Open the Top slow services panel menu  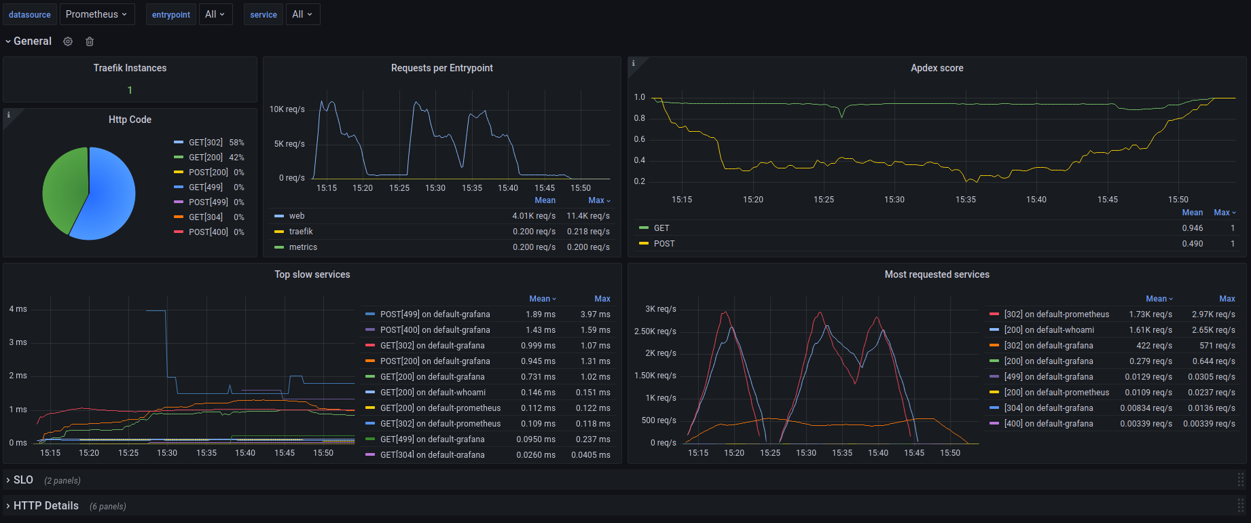coord(312,274)
